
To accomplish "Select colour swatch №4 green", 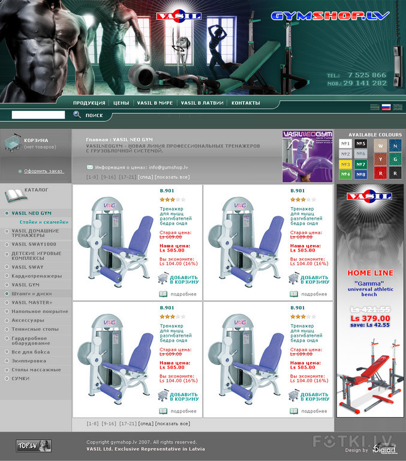I will 345,174.
